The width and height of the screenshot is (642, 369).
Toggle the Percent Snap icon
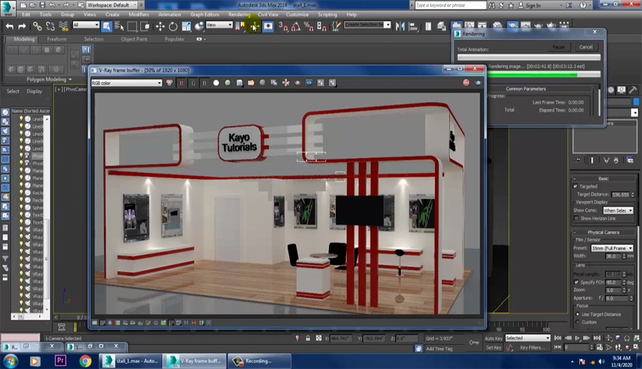pos(308,27)
